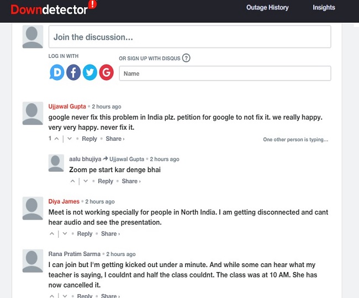Upvote aalu bhujiya's reply

[72, 181]
